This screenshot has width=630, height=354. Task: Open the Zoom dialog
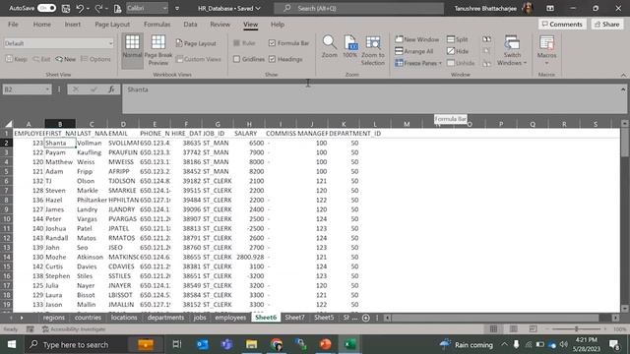330,47
